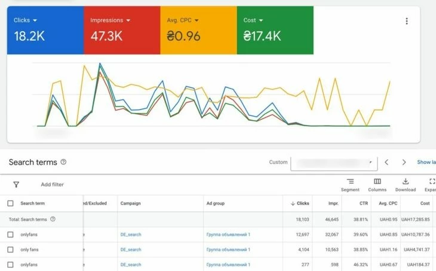
Task: Click the 46.32% CTR cell
Action: [360, 264]
